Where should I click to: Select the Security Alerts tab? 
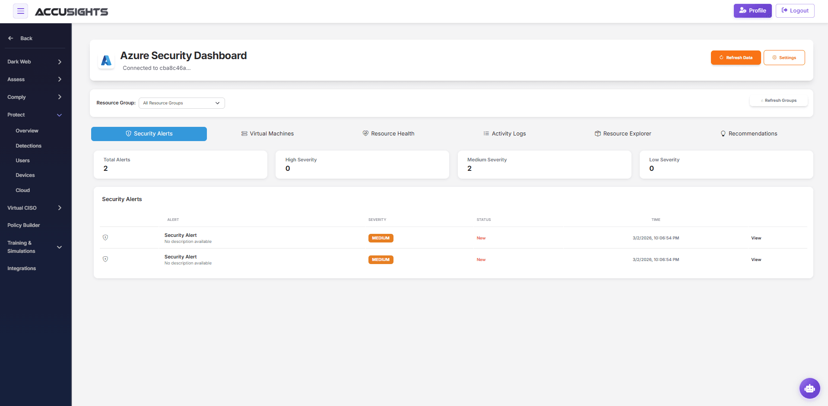point(149,134)
